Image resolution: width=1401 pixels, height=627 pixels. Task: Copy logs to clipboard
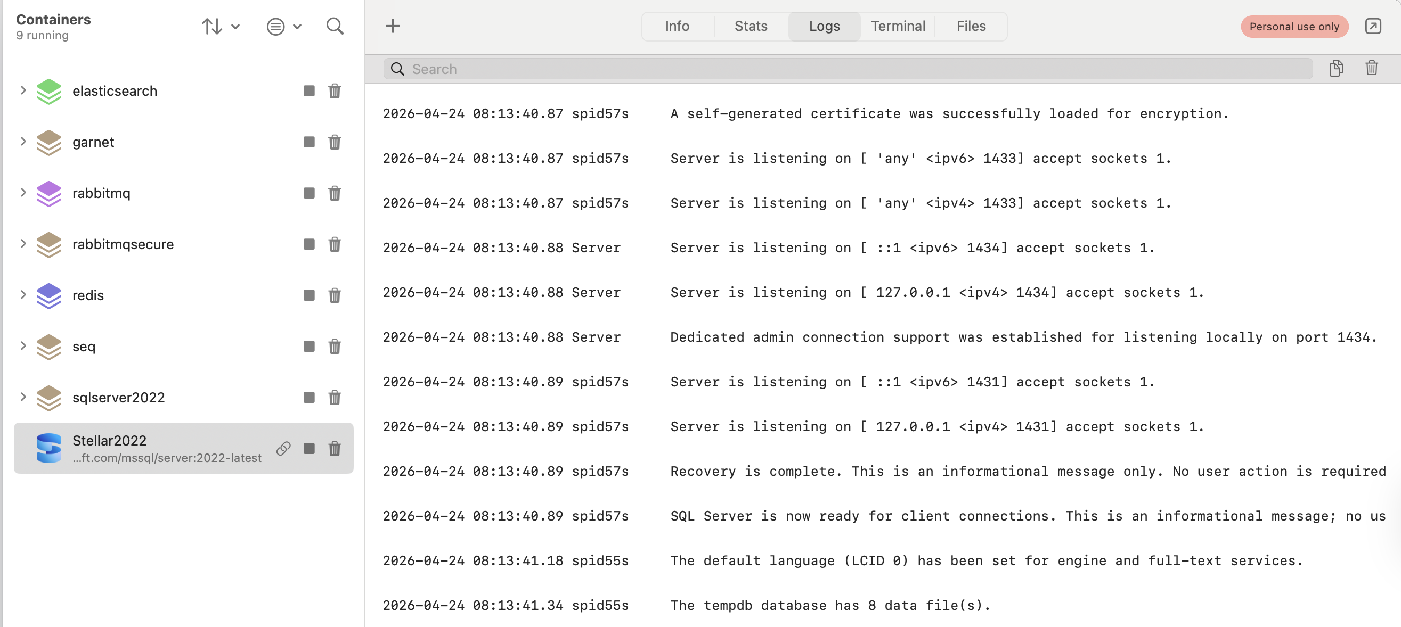click(x=1337, y=69)
